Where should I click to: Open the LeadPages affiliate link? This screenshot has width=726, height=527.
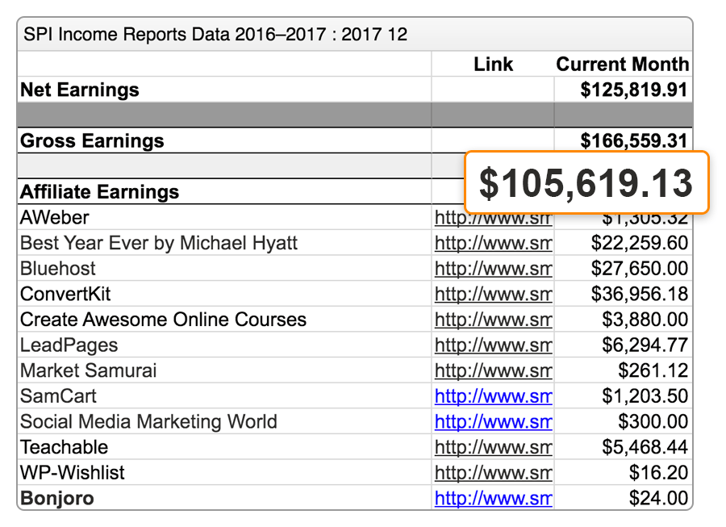tap(493, 345)
